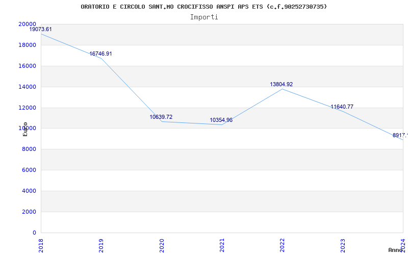Click the 2024 x-axis year label
Viewport: 408px width, 255px height.
403,245
